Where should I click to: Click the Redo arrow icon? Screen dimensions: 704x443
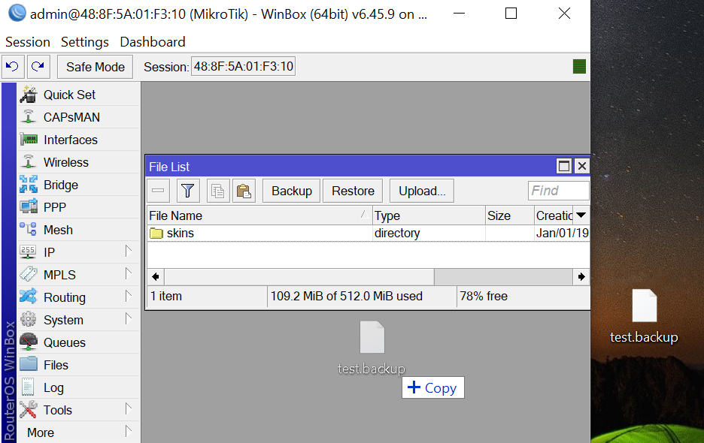tap(38, 67)
